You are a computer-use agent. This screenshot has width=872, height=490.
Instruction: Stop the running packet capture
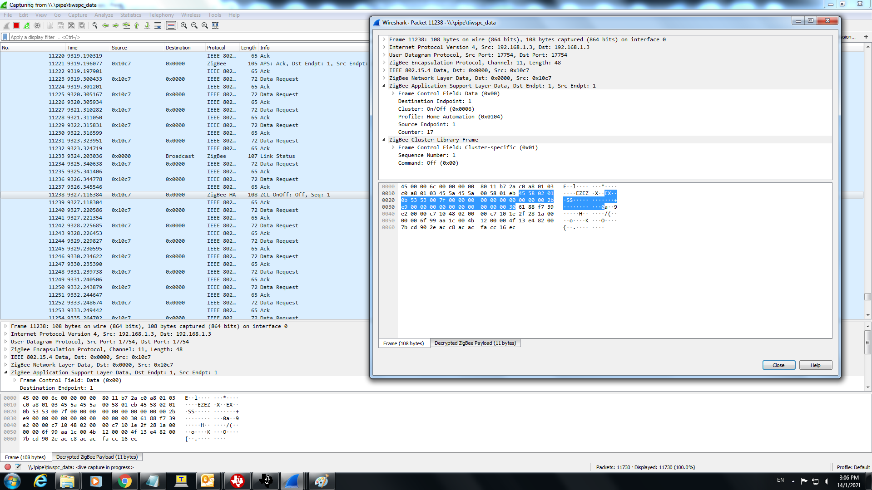[x=16, y=25]
